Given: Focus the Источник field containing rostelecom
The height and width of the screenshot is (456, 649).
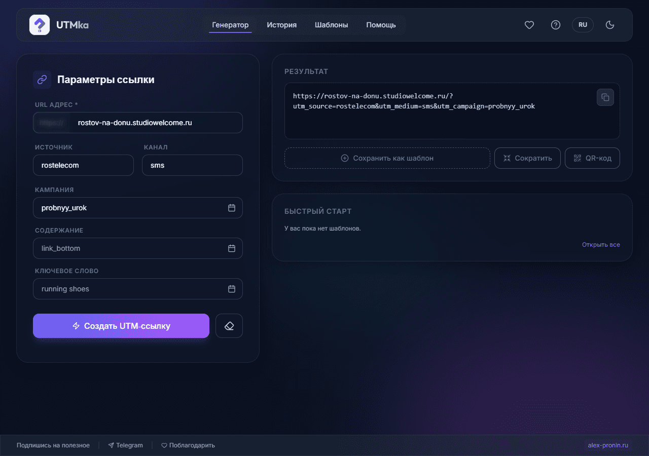Looking at the screenshot, I should pyautogui.click(x=83, y=165).
